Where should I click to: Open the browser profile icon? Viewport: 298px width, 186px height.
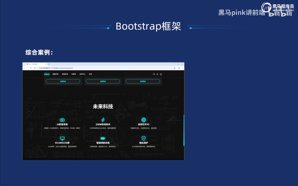point(179,68)
